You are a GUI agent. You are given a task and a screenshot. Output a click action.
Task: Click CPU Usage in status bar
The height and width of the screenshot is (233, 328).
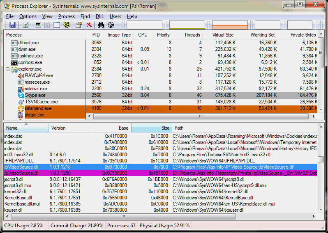[x=24, y=226]
